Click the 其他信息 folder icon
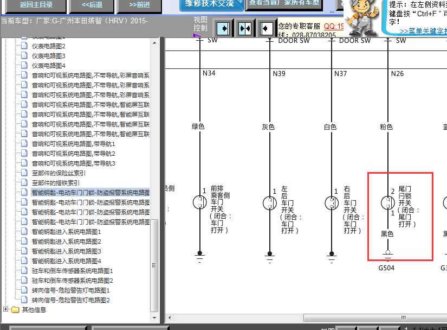 coord(15,309)
